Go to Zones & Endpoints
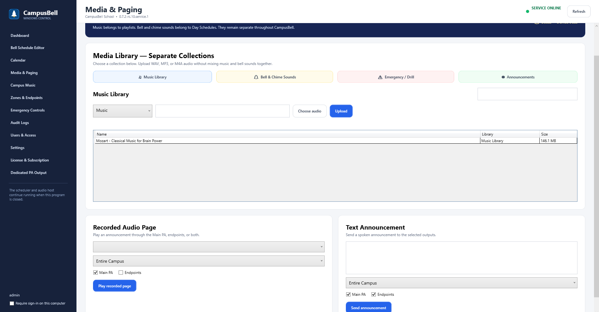 [27, 98]
